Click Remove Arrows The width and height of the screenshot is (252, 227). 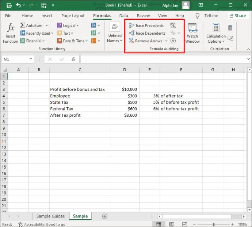[x=146, y=41]
